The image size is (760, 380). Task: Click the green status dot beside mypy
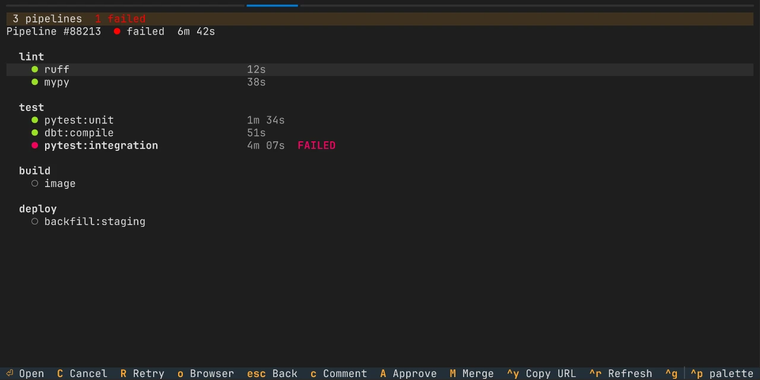coord(34,82)
